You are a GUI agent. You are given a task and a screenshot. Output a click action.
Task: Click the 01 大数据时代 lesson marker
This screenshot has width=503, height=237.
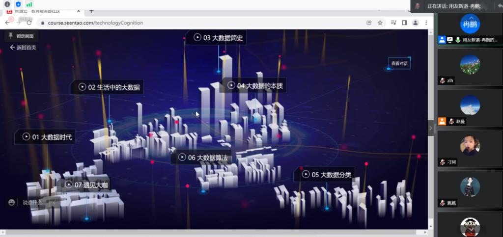click(x=47, y=137)
